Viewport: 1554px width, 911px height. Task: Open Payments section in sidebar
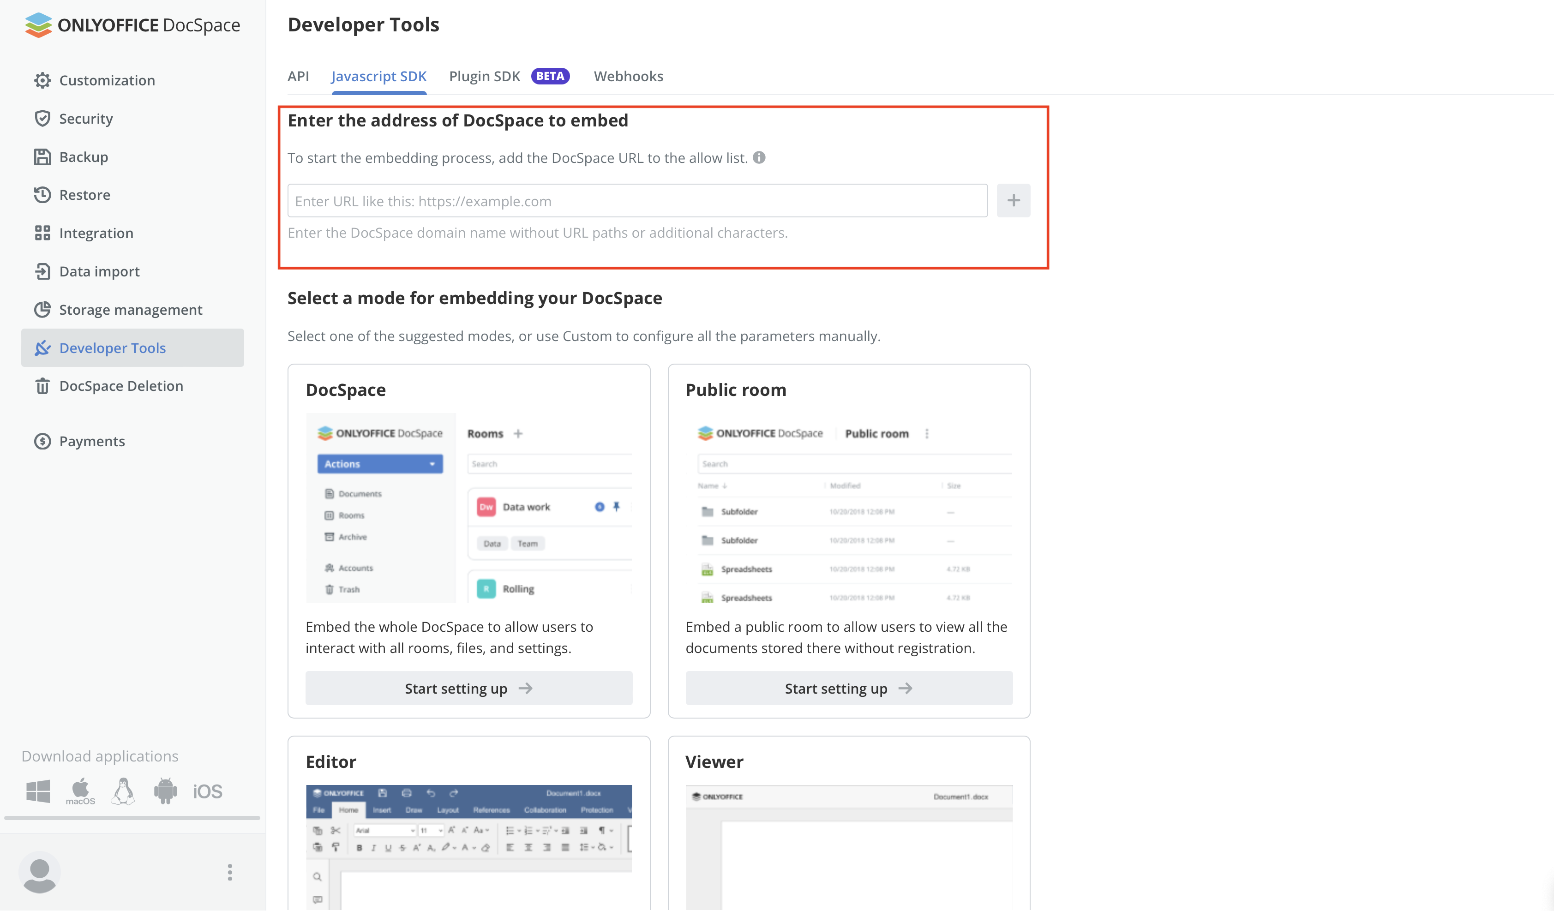(x=92, y=441)
